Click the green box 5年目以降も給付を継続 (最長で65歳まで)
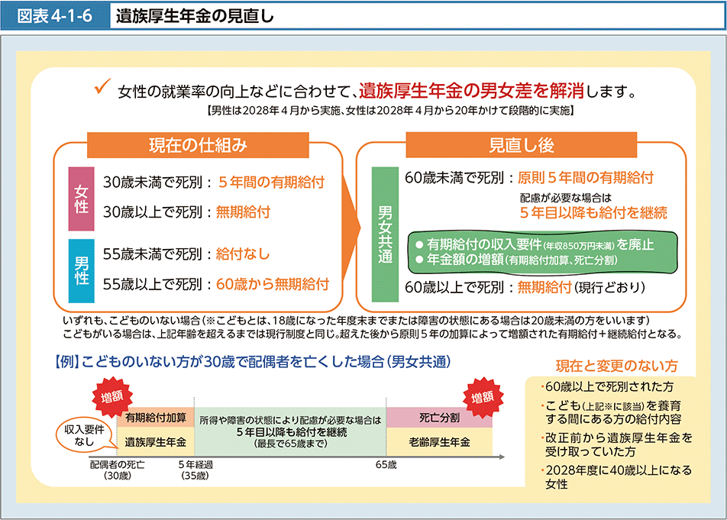The width and height of the screenshot is (727, 520). [290, 432]
